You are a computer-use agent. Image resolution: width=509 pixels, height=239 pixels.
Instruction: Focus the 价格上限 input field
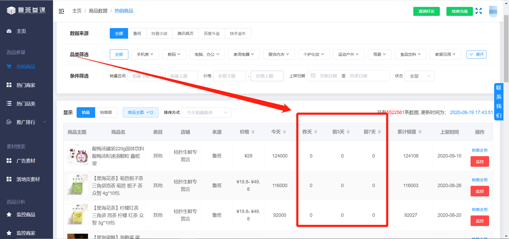click(x=267, y=76)
